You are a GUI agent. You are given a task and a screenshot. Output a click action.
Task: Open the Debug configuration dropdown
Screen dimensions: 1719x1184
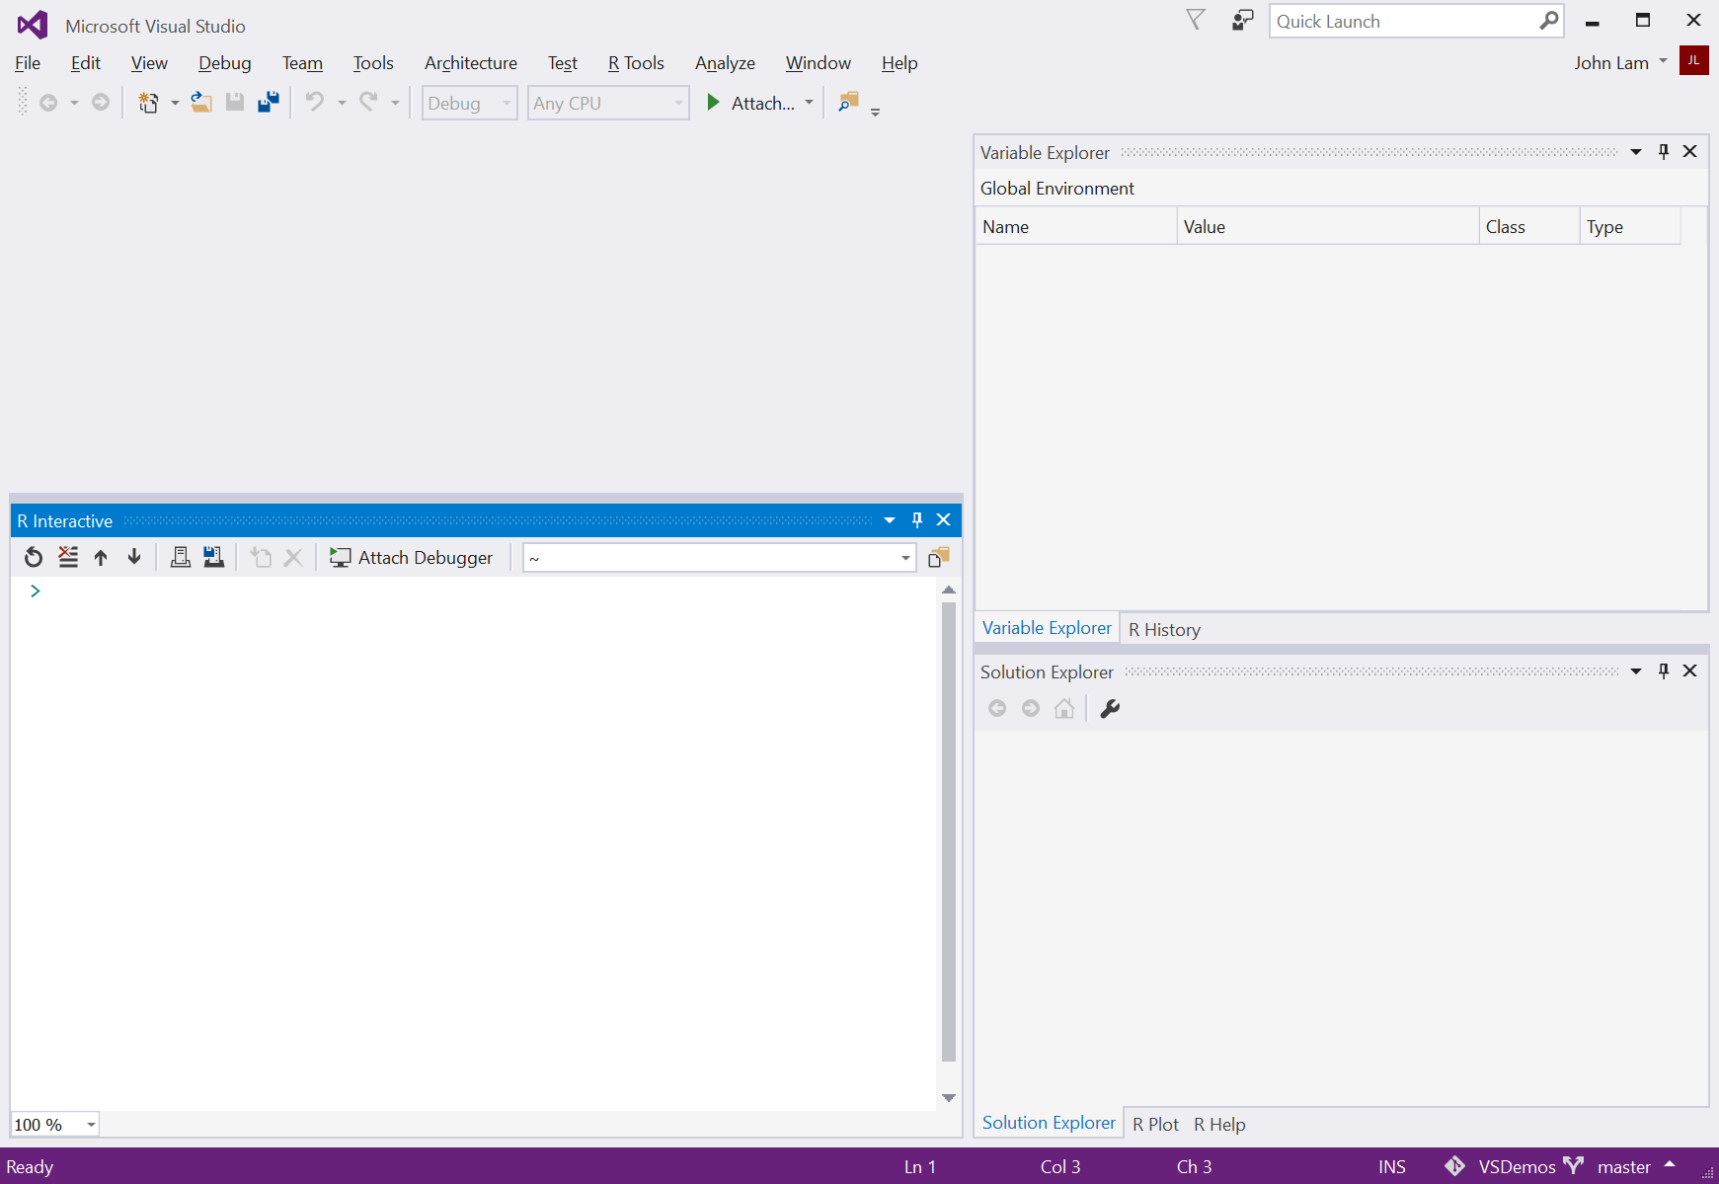(x=470, y=103)
